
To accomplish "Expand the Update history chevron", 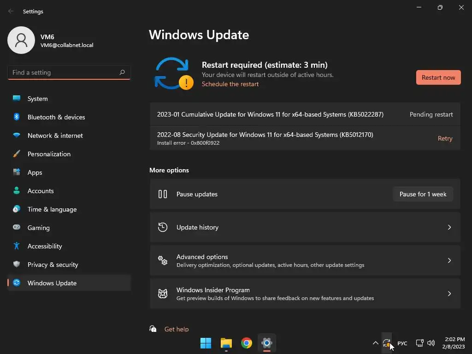I will 449,227.
